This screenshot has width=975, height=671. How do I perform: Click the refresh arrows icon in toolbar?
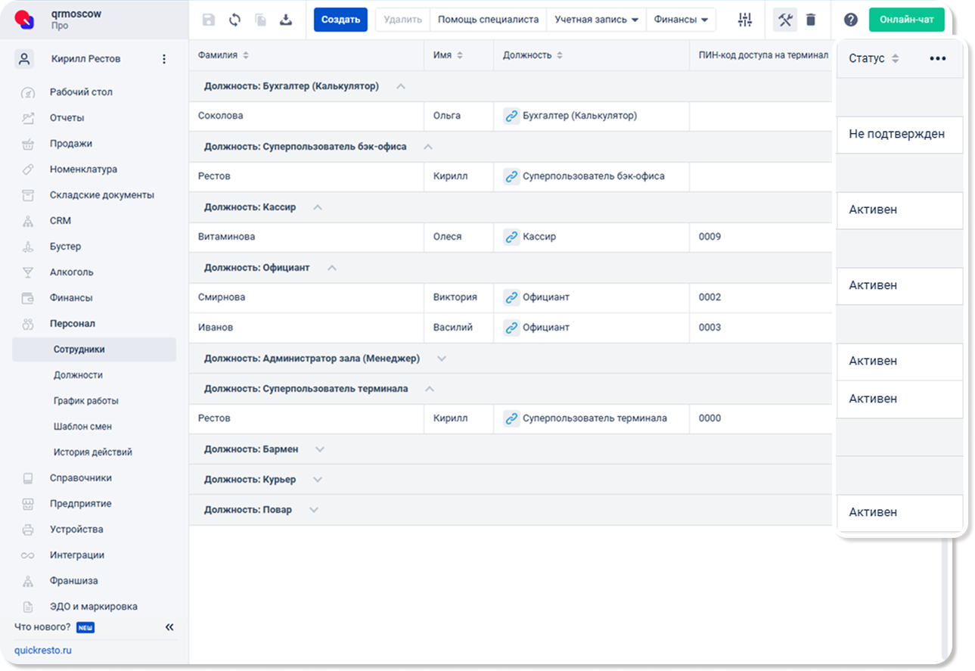pyautogui.click(x=235, y=20)
